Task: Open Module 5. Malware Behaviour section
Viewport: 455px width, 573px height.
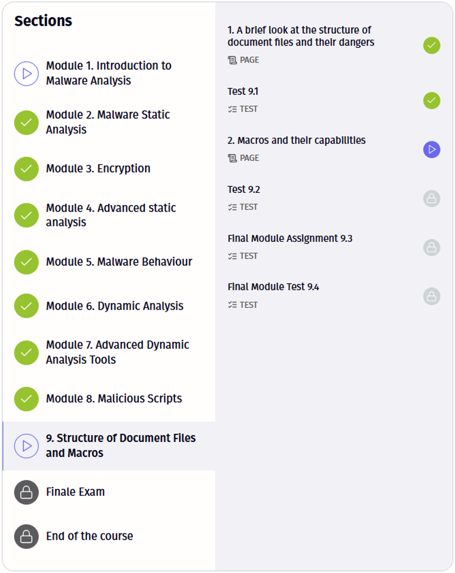Action: (x=119, y=262)
